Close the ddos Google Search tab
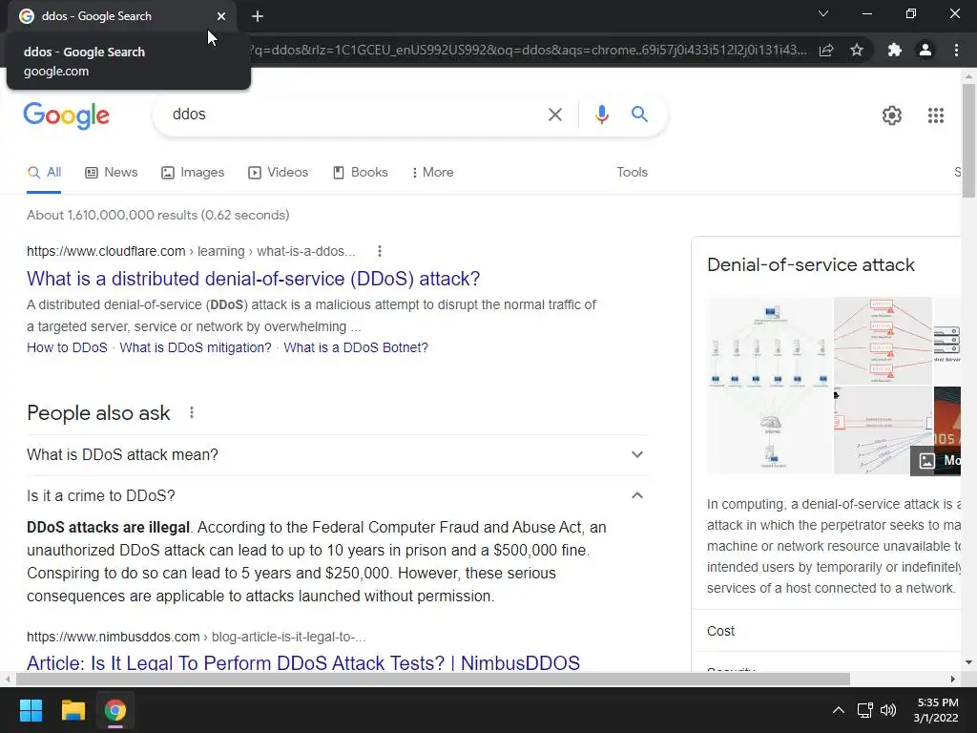Image resolution: width=977 pixels, height=733 pixels. (x=221, y=16)
